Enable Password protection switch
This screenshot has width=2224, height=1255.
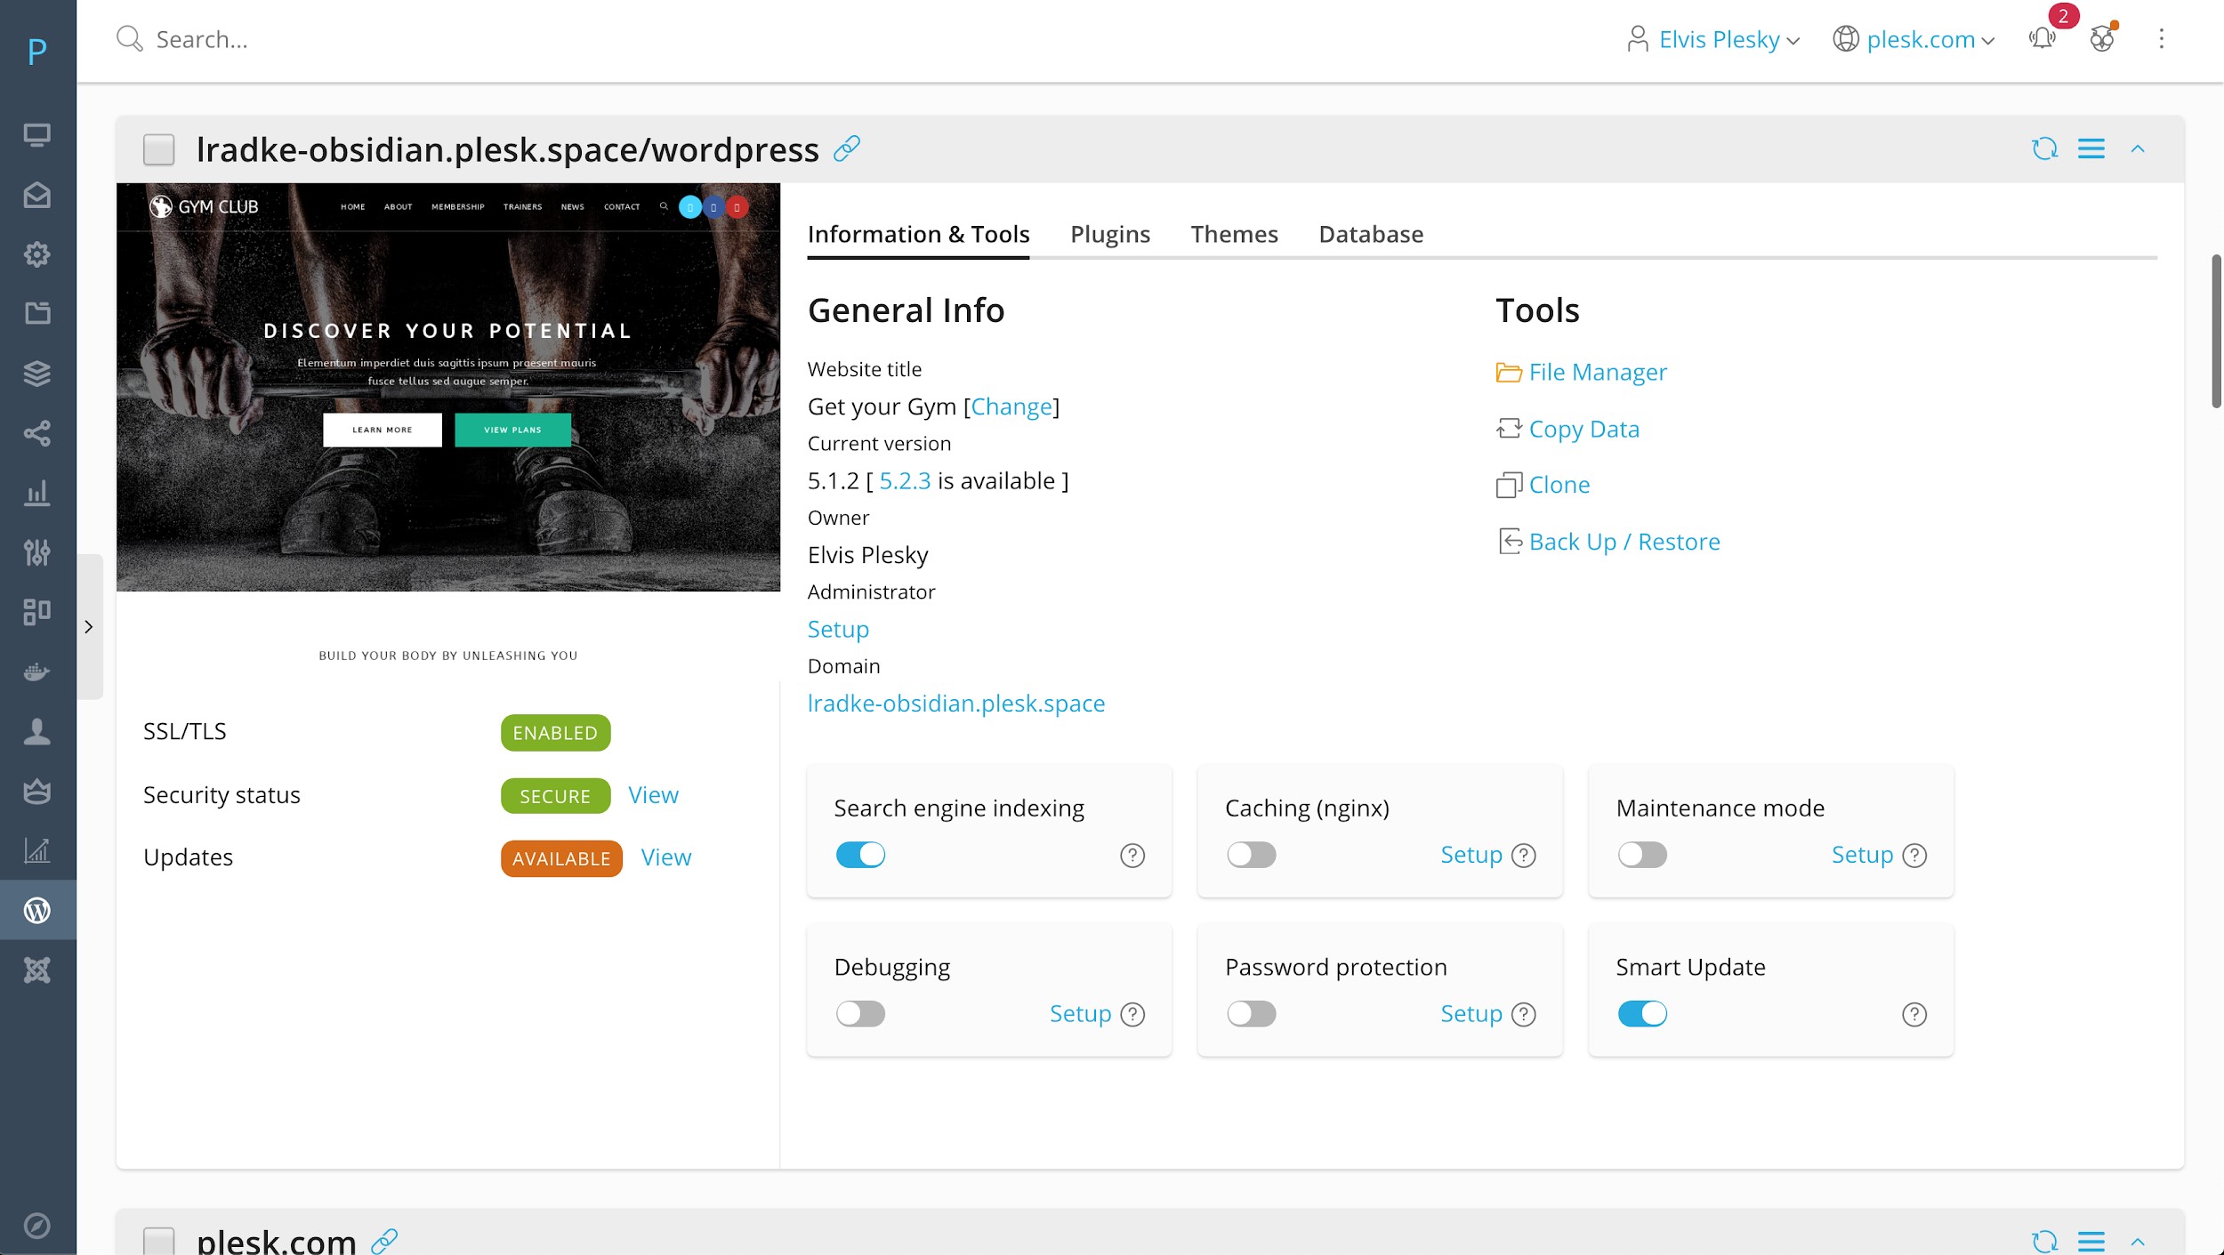(1251, 1014)
